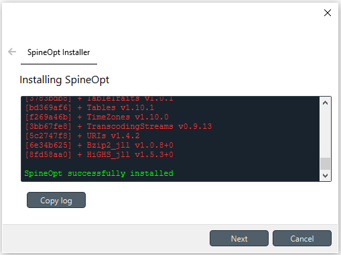Click the URIs v1.4.2 log line

pos(82,136)
